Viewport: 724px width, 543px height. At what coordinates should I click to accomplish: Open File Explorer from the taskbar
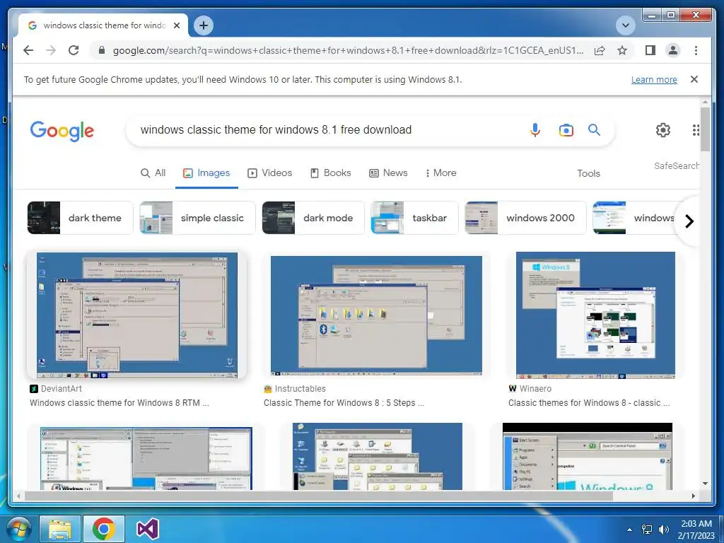(61, 529)
